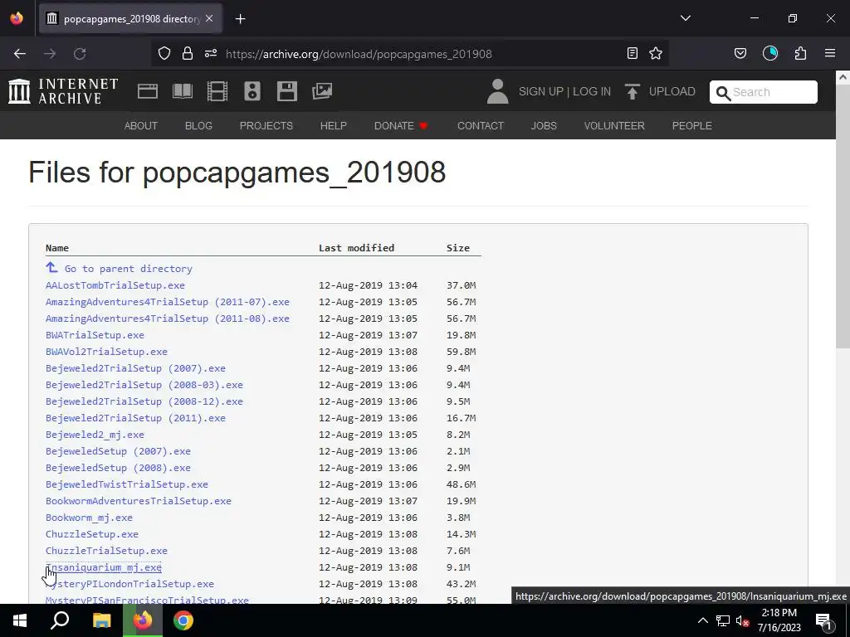Viewport: 850px width, 637px height.
Task: Download ChuzzleSetup.exe
Action: [x=92, y=534]
